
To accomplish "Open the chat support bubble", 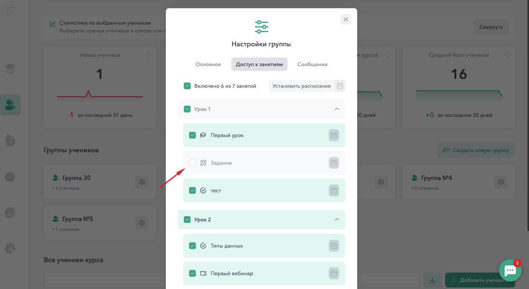I will pos(510,270).
